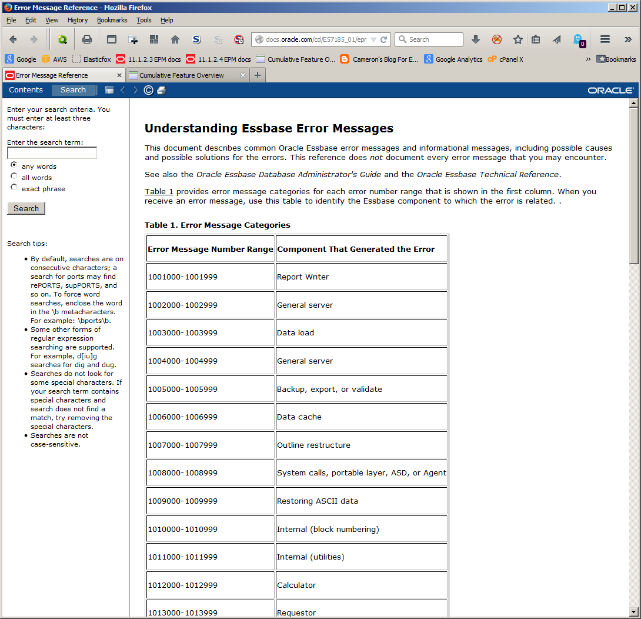Viewport: 641px width, 619px height.
Task: Click the green search magnifier toolbar icon
Action: [x=62, y=39]
